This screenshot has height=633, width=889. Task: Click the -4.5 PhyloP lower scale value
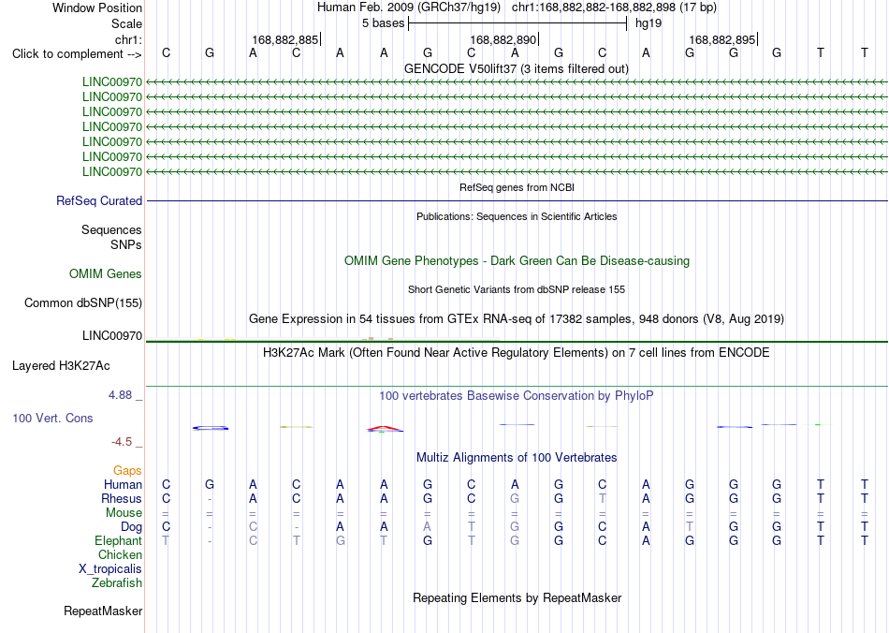(x=122, y=442)
